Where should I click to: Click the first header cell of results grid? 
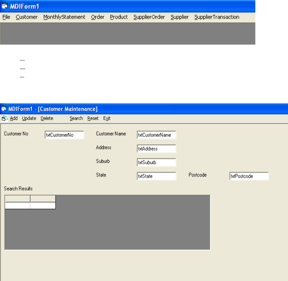(x=18, y=199)
